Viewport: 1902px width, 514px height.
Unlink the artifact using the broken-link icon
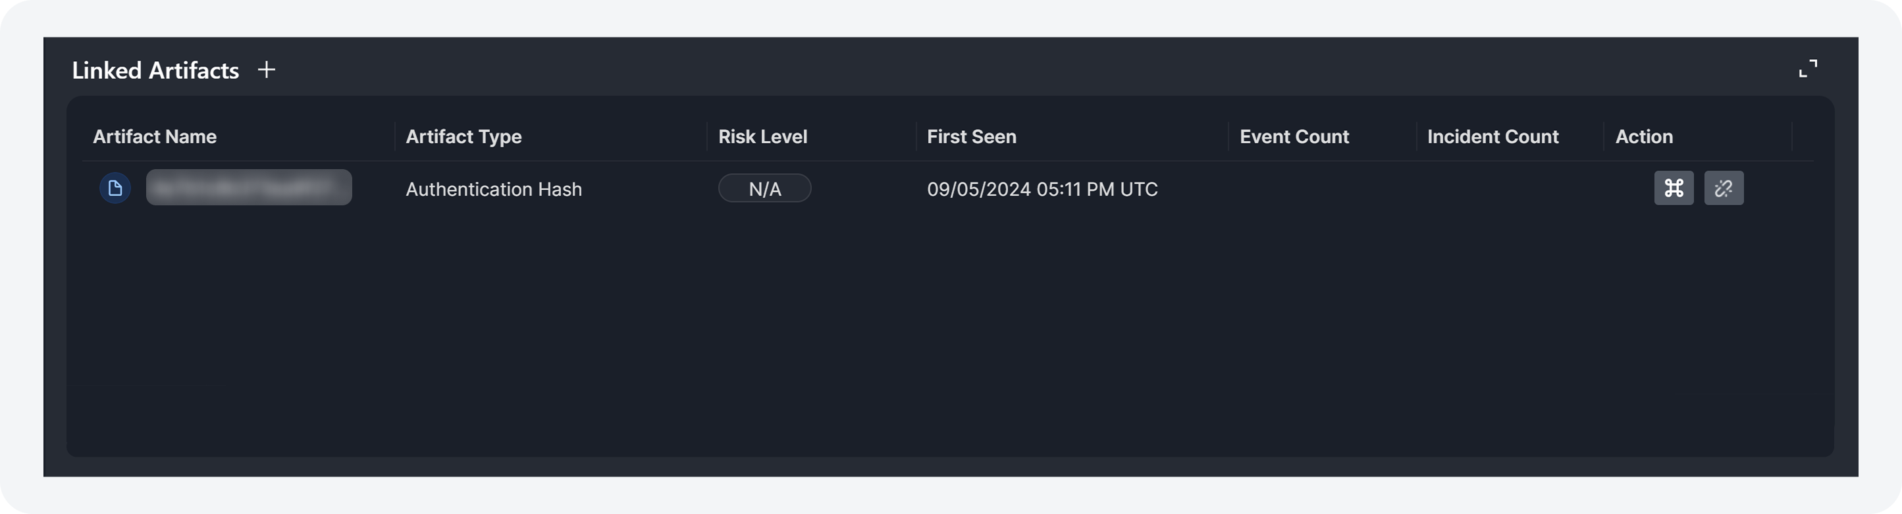click(x=1724, y=188)
